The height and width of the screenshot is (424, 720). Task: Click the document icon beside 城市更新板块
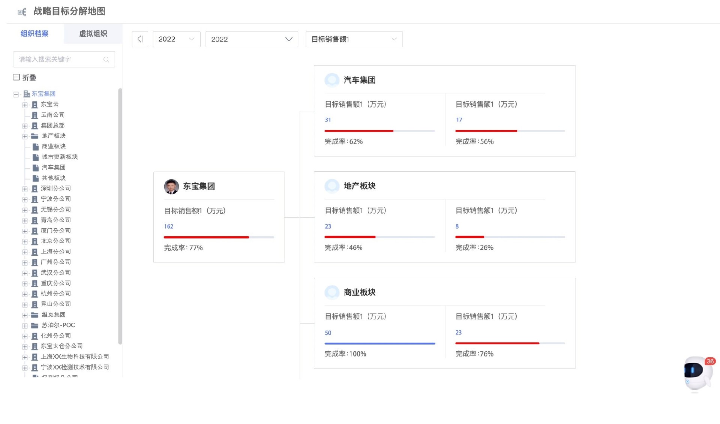[x=35, y=157]
